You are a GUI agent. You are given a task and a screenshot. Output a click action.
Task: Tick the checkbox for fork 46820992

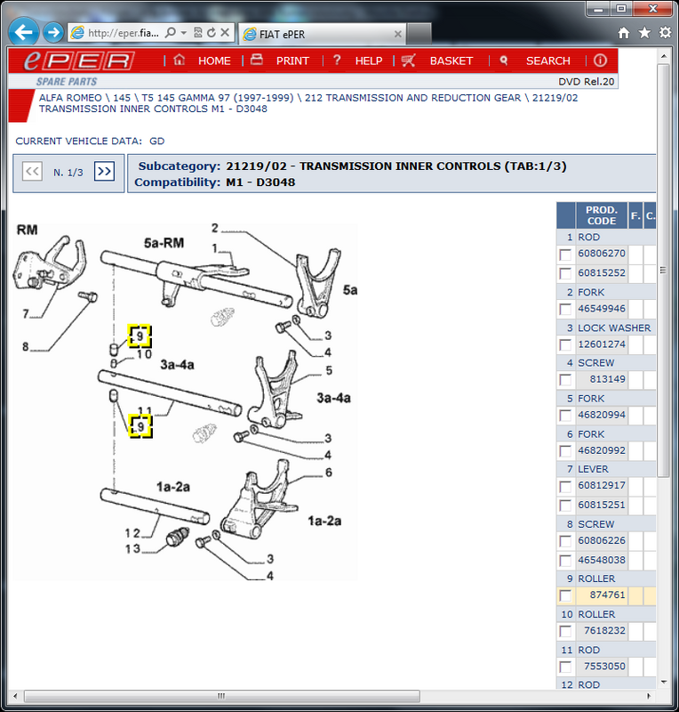click(565, 451)
